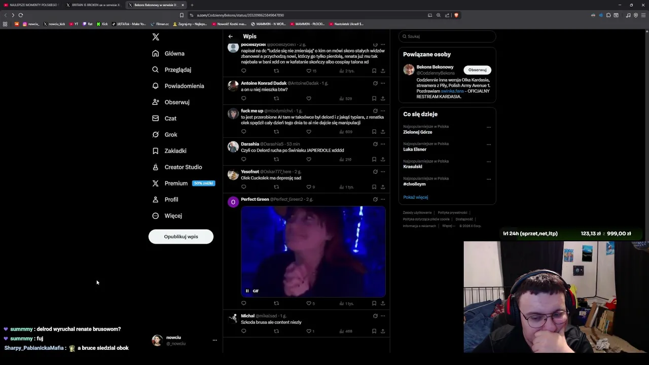Open account menu next to nowciu
649x365 pixels.
pyautogui.click(x=214, y=340)
